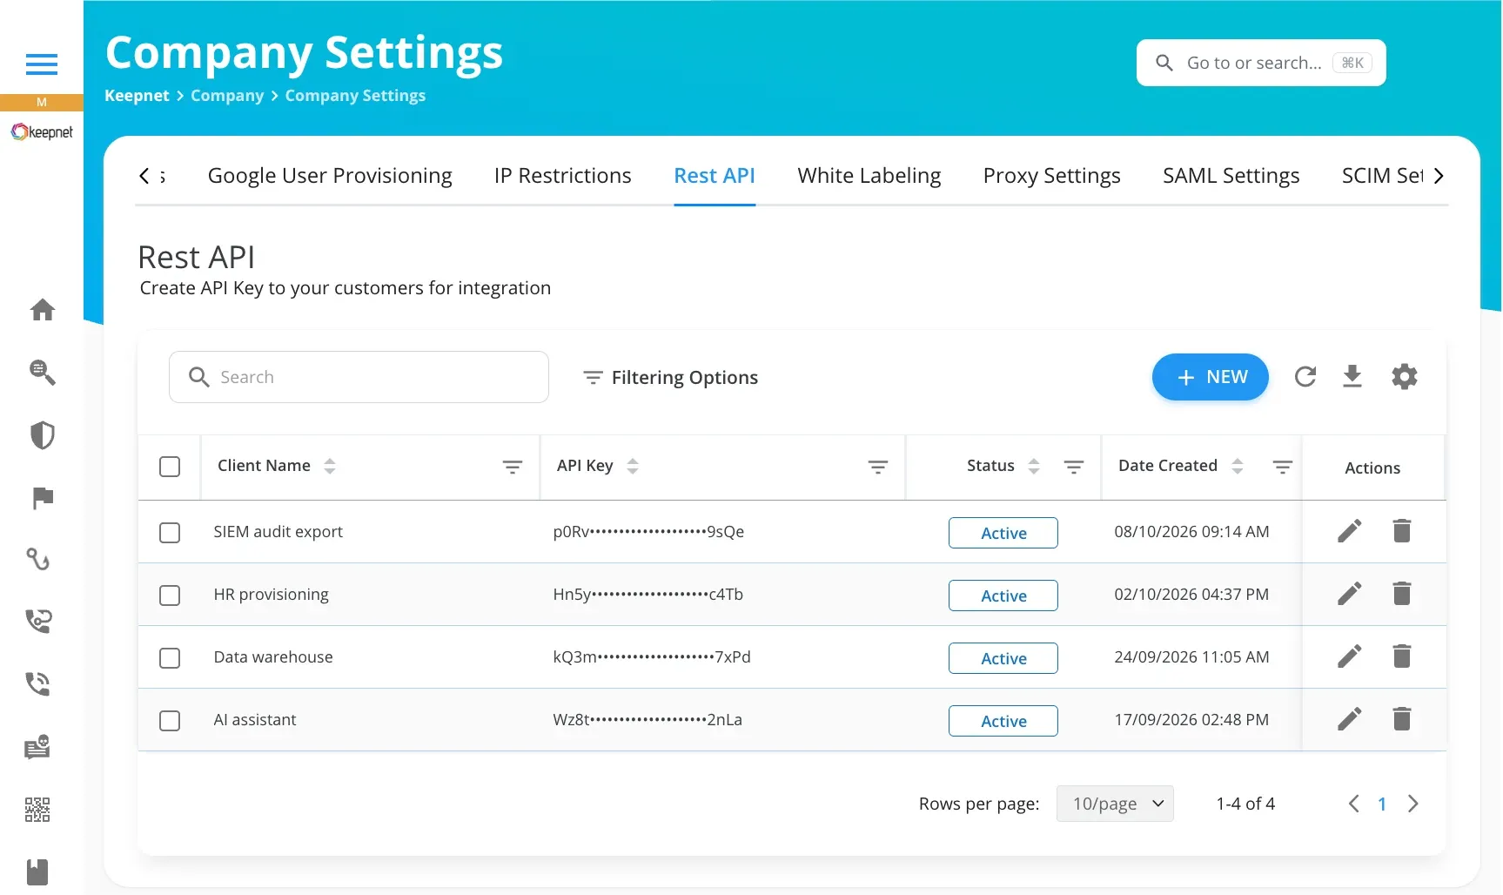The height and width of the screenshot is (895, 1503).
Task: Open the Status column filter
Action: [1074, 468]
